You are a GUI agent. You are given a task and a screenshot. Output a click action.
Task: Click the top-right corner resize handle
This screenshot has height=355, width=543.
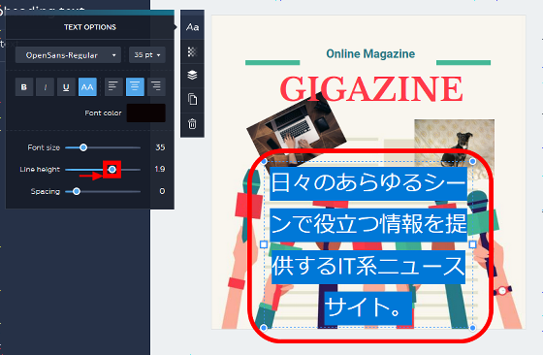pos(473,162)
